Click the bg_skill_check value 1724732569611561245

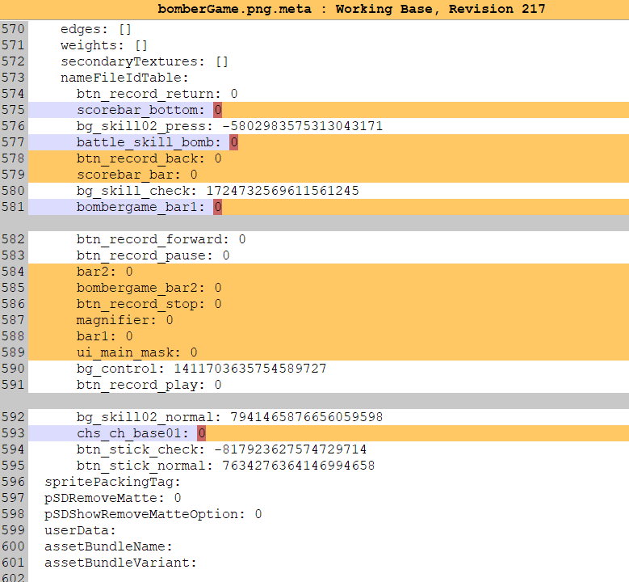click(283, 191)
